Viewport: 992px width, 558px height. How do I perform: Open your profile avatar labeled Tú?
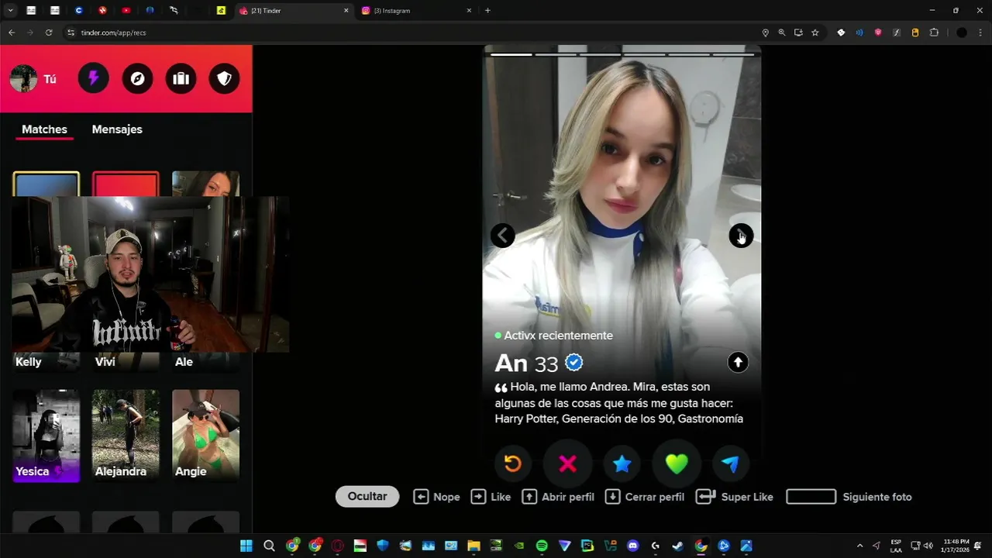33,79
